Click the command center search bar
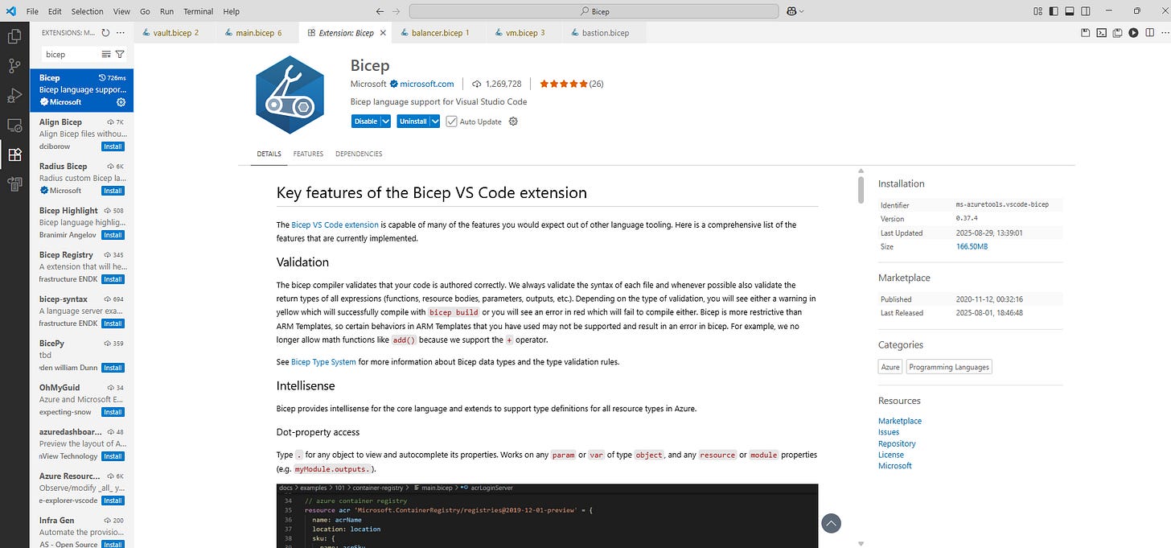This screenshot has height=548, width=1171. 594,11
